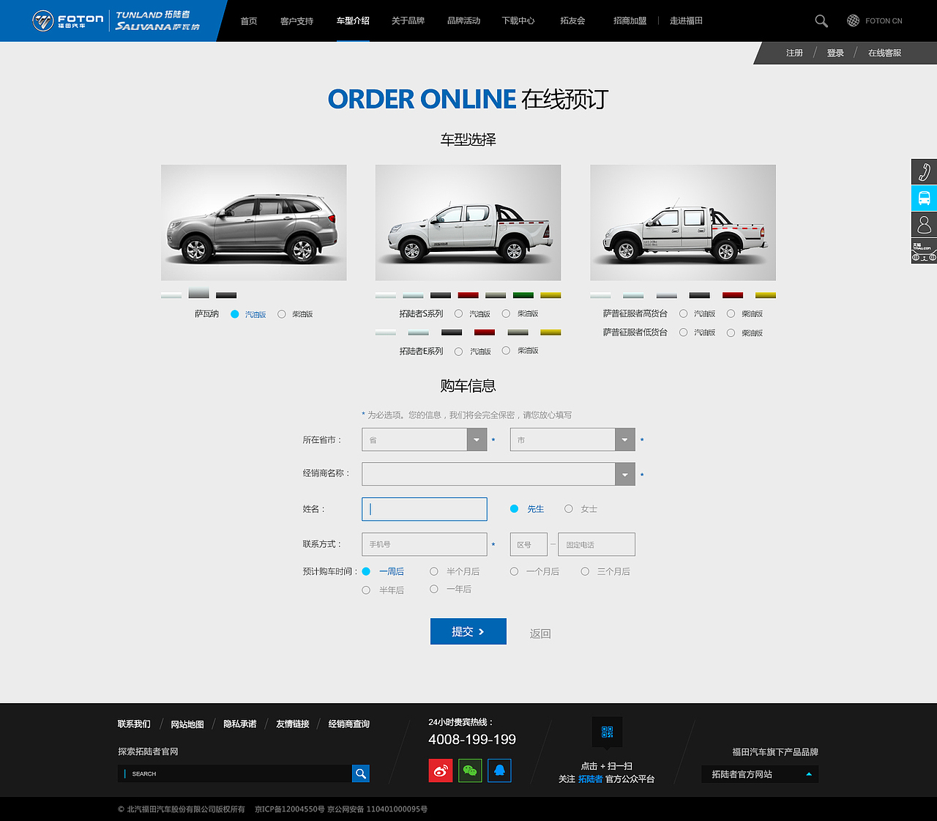937x821 pixels.
Task: Select 柴油版 for 萨瓦纳
Action: [x=282, y=314]
